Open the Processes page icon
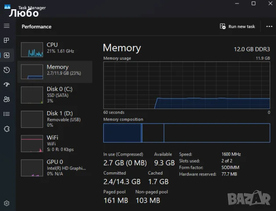 click(7, 40)
